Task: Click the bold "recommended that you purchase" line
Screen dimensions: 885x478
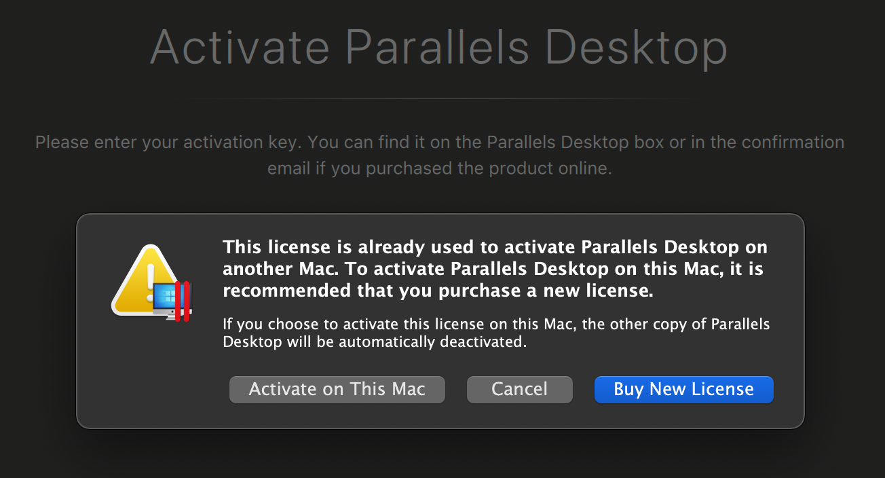Action: (438, 291)
